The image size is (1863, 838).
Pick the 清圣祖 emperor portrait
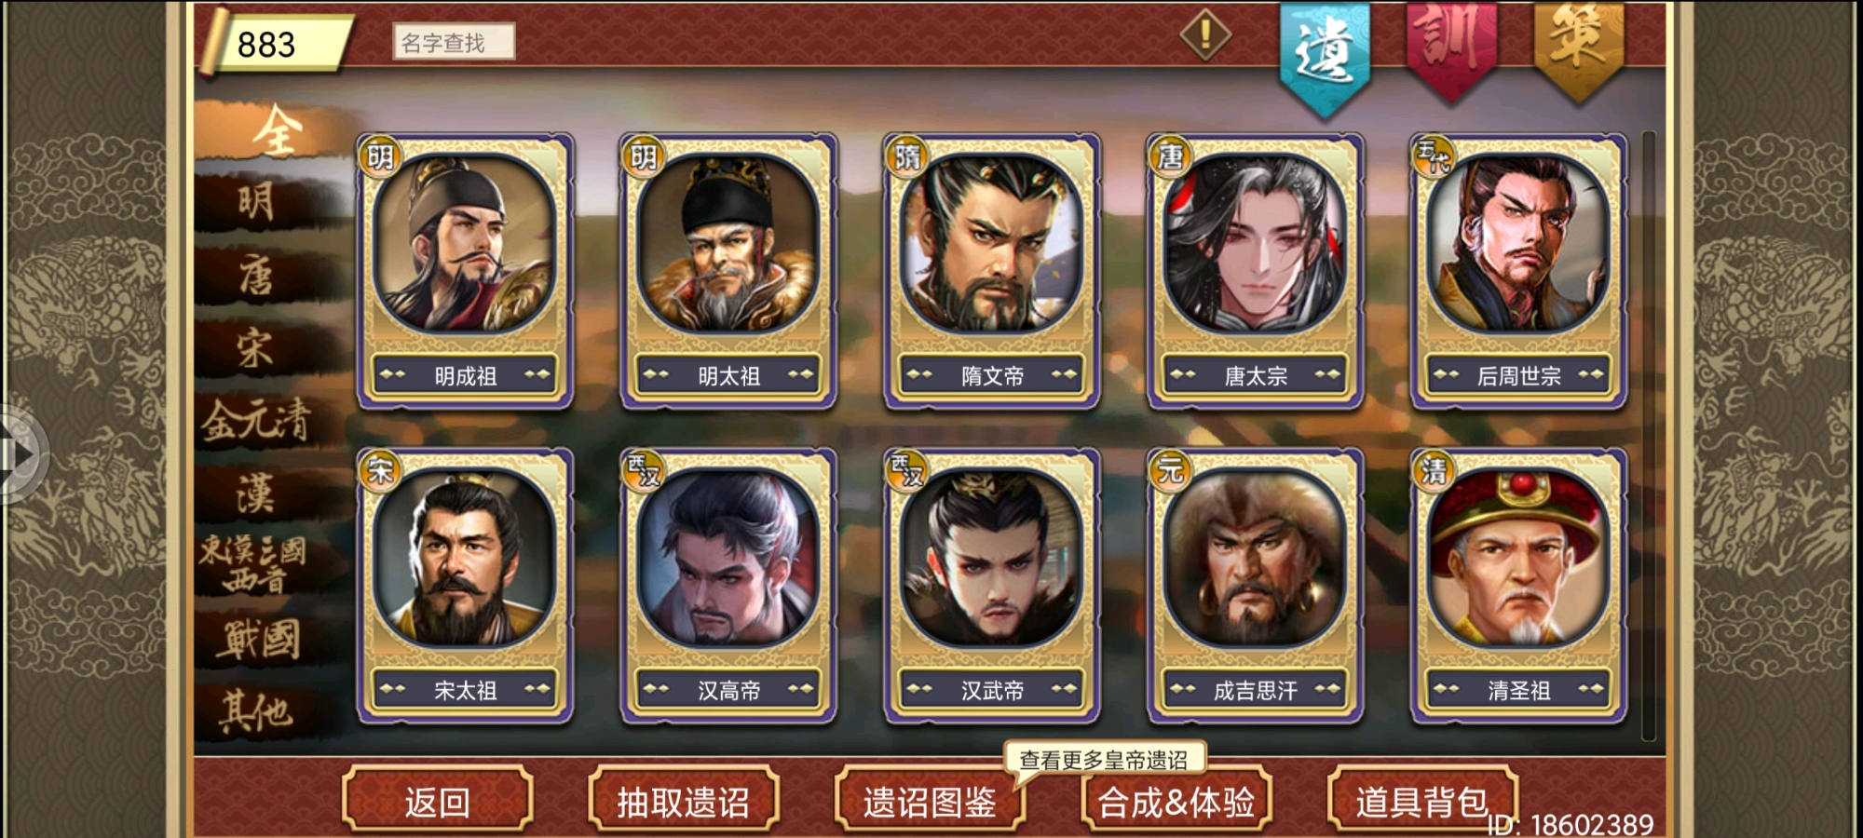click(1518, 586)
